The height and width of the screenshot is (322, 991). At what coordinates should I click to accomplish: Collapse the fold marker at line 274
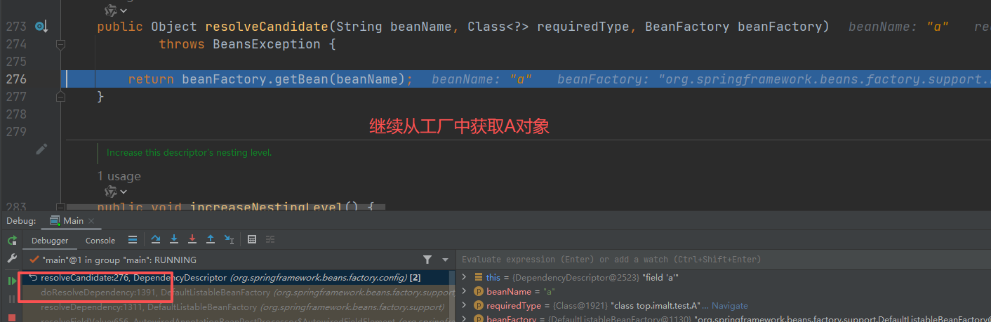pos(61,44)
